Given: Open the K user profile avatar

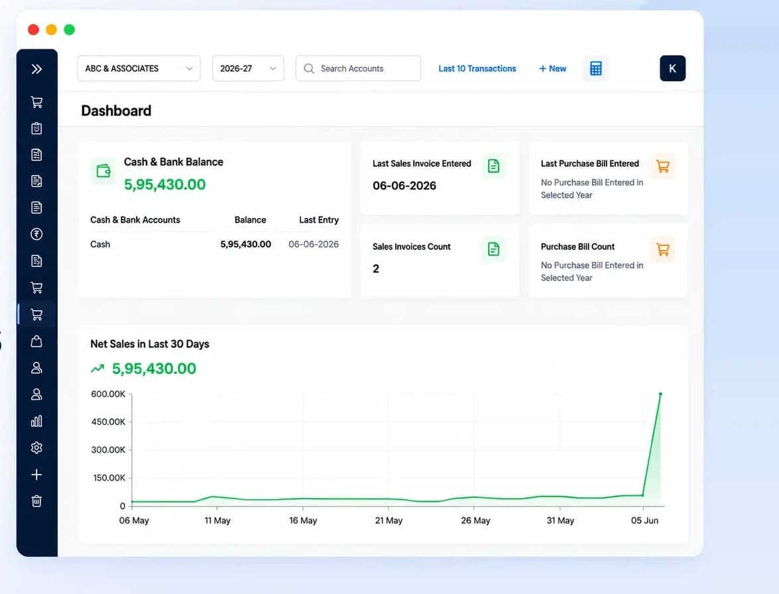Looking at the screenshot, I should coord(672,68).
